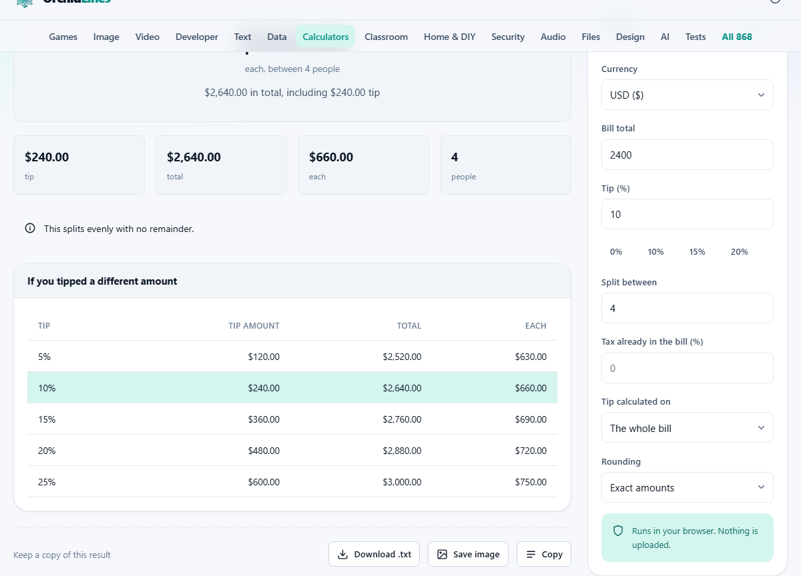Open the Tests category tab
The width and height of the screenshot is (801, 576).
click(x=696, y=37)
